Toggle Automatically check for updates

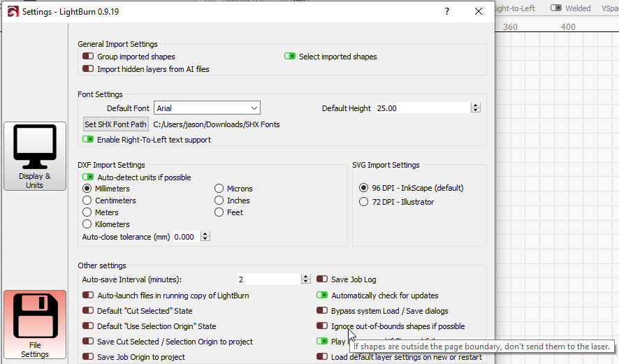point(322,296)
